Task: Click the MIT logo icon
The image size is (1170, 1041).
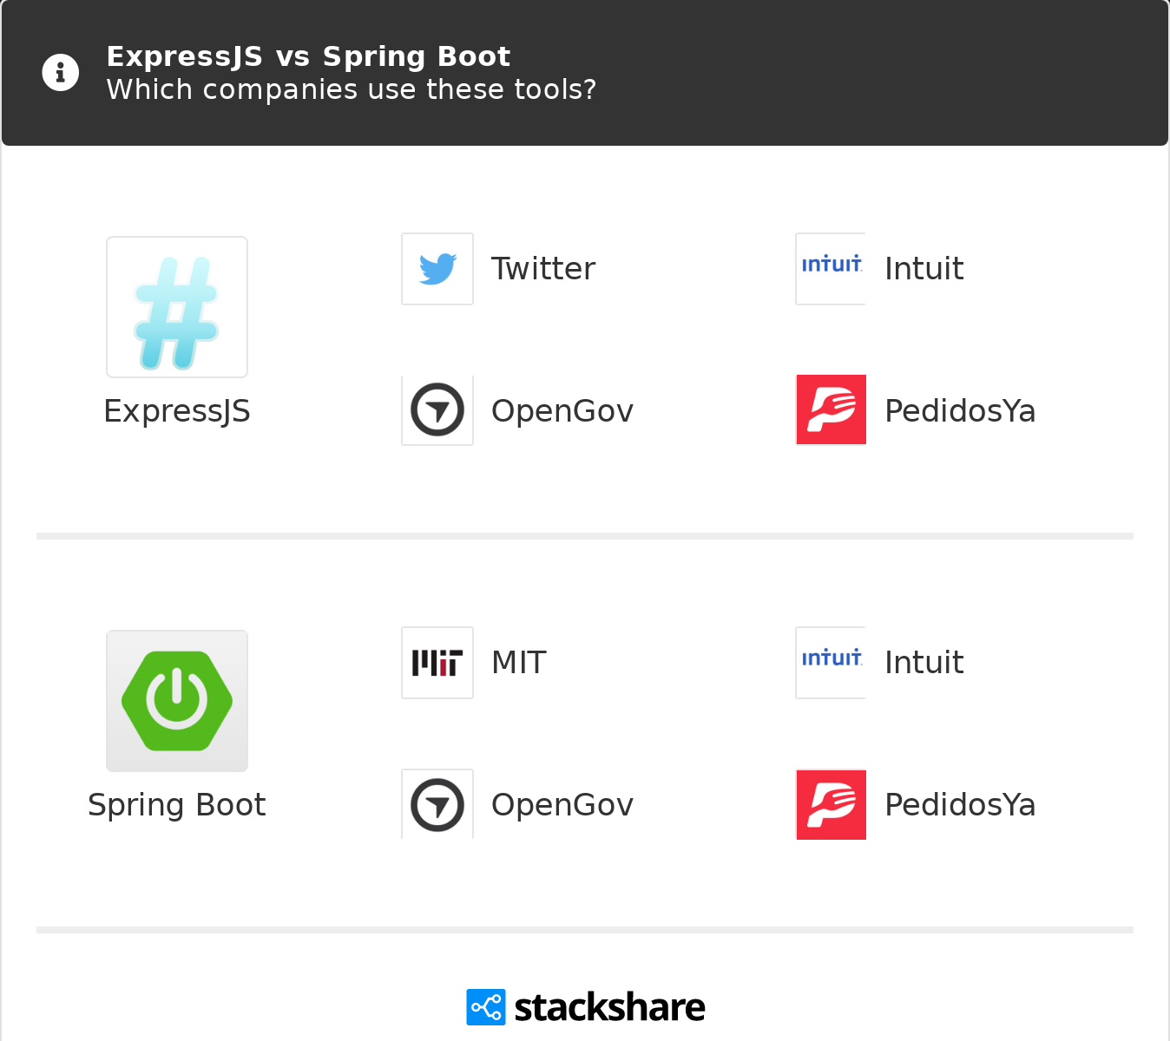Action: click(437, 663)
